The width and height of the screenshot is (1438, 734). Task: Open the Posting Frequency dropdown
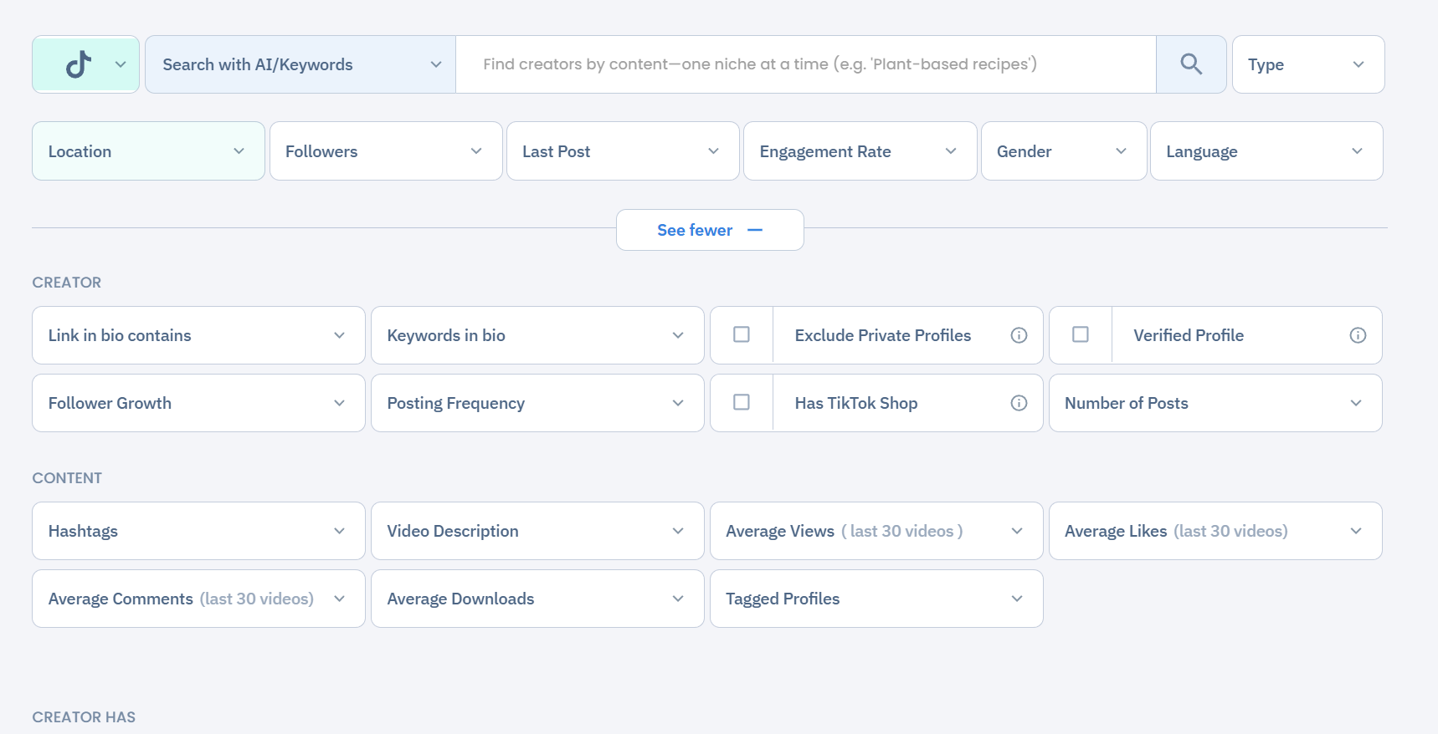point(537,403)
